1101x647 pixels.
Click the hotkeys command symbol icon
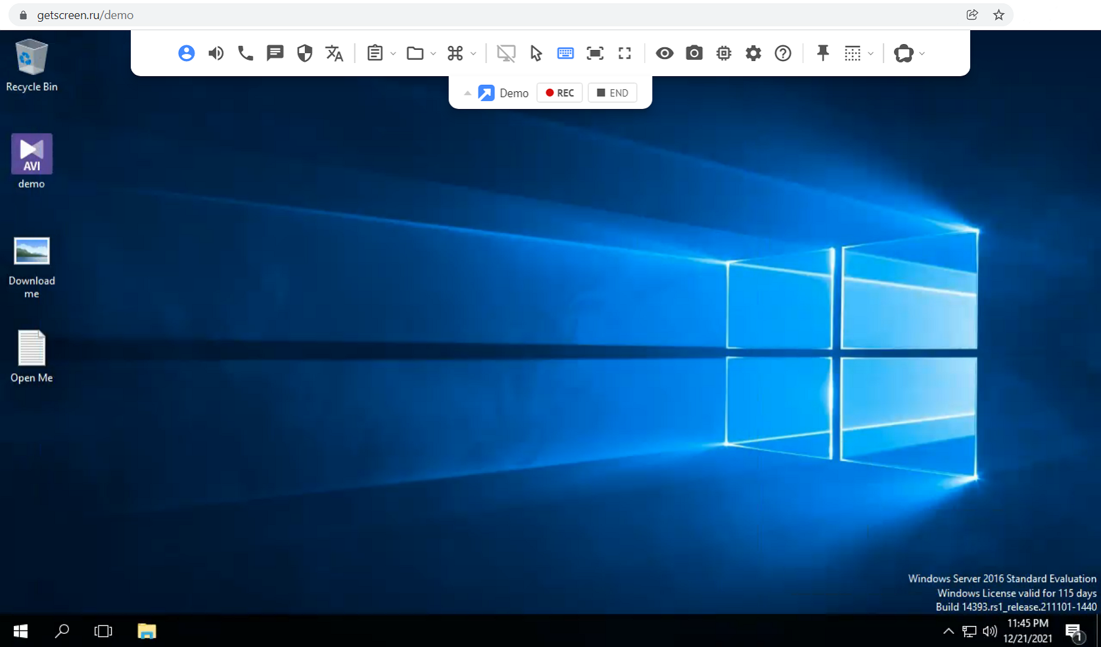(455, 53)
